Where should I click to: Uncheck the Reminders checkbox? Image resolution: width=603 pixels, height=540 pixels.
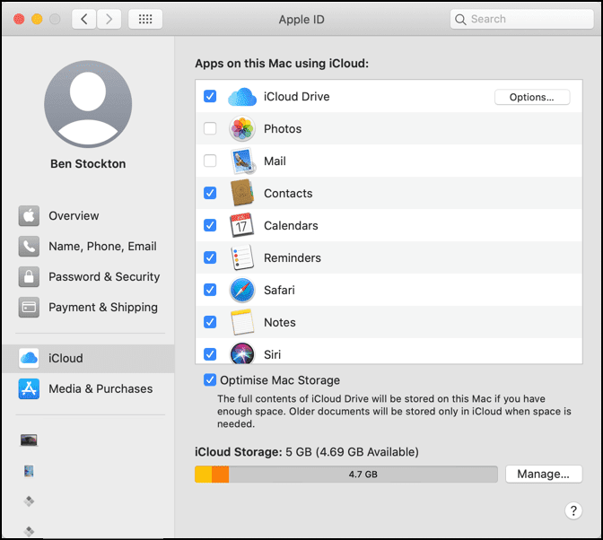point(210,257)
